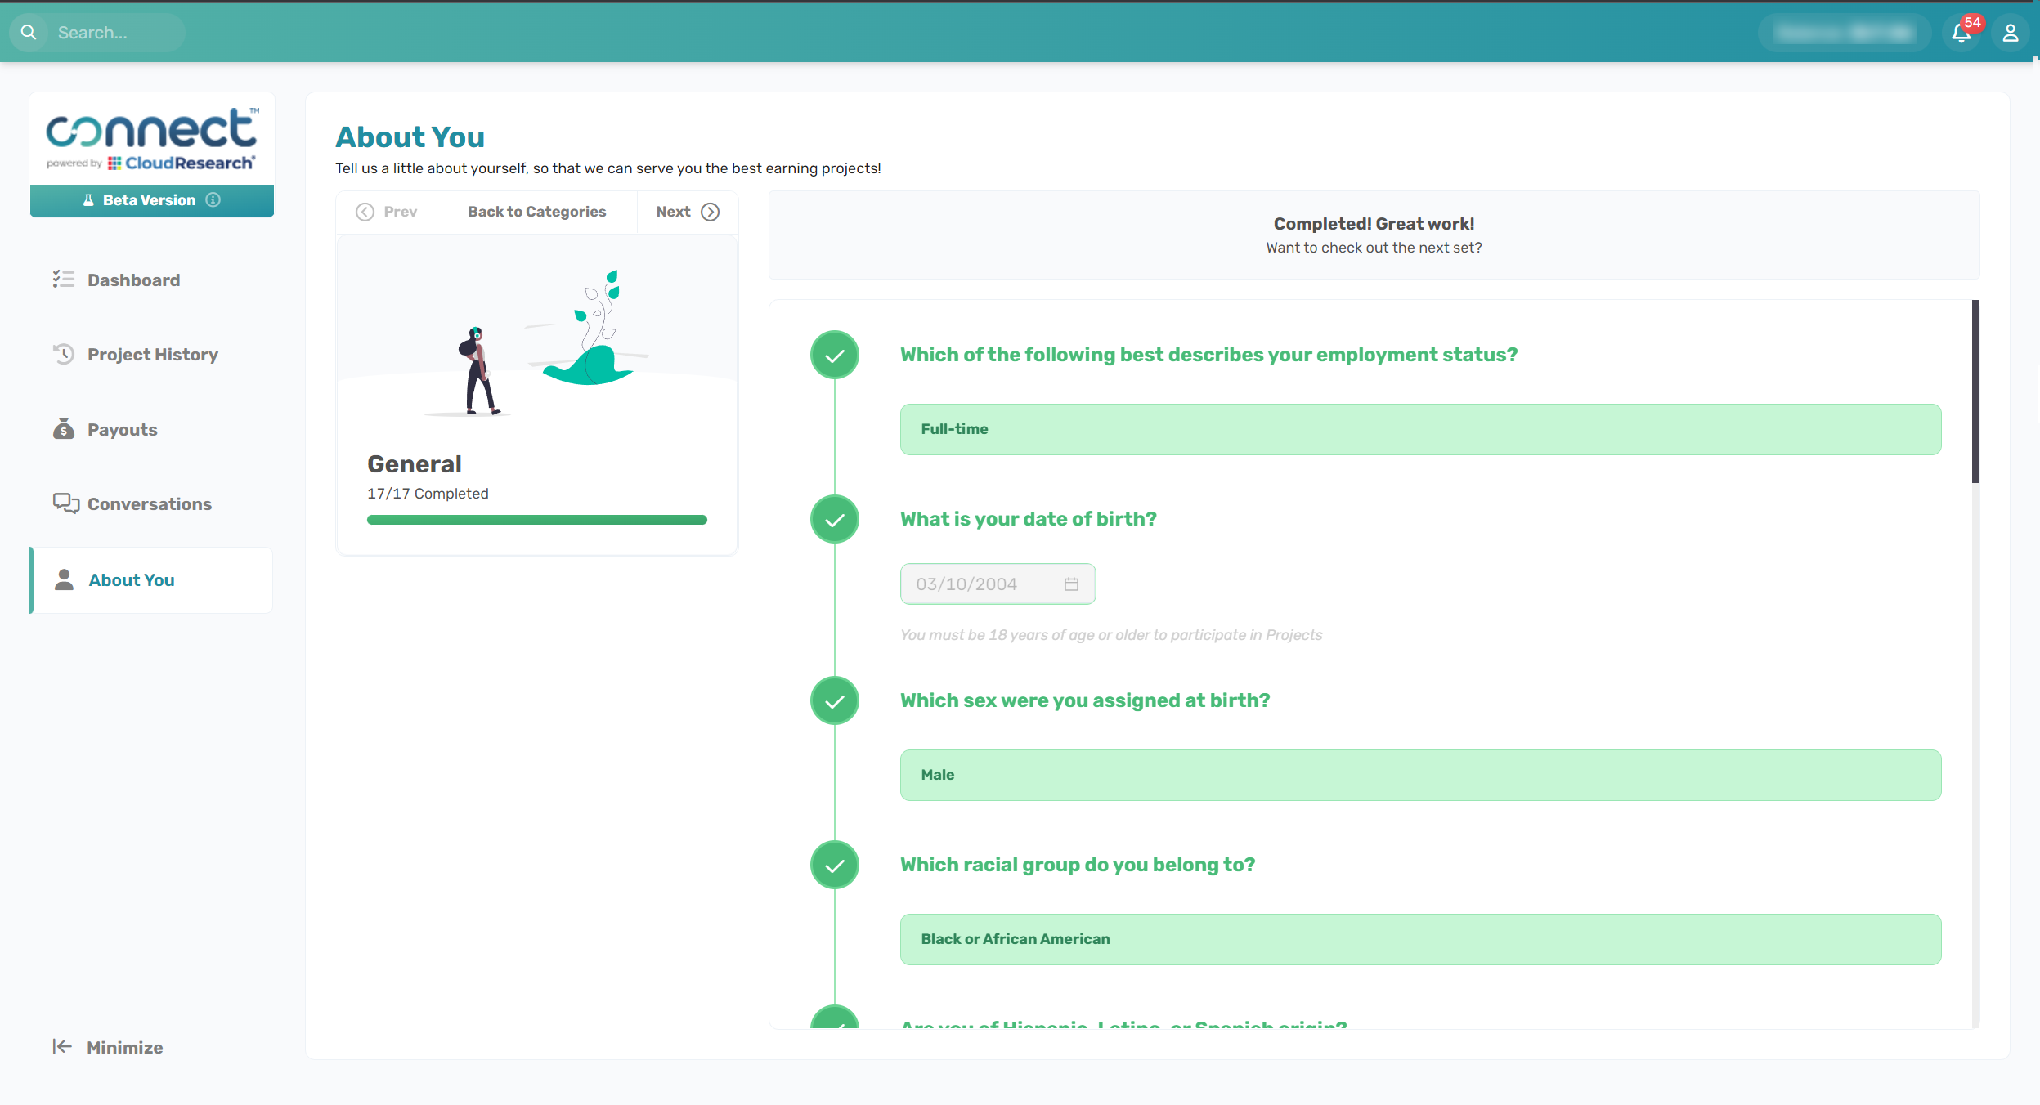Click the Search input field
The height and width of the screenshot is (1105, 2040).
pyautogui.click(x=114, y=33)
